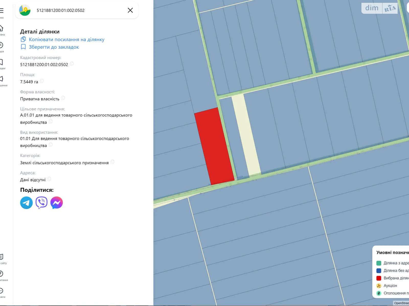Go to the home page via sidebar
The image size is (409, 306).
click(2, 28)
